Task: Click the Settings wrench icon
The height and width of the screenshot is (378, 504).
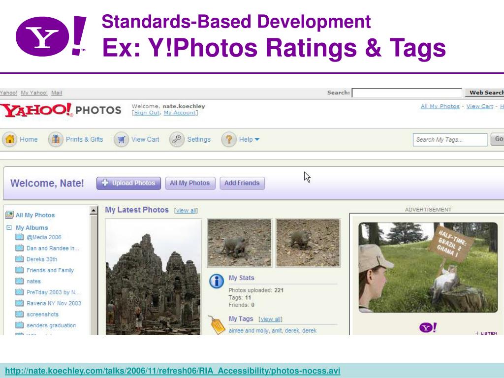Action: 177,139
